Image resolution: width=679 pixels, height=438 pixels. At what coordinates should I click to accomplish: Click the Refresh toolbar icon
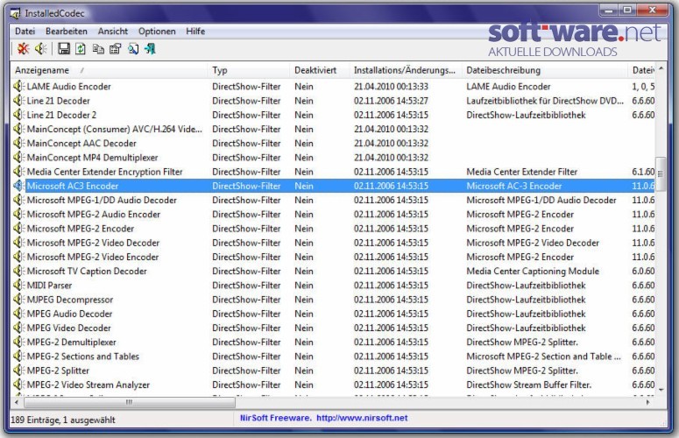(81, 49)
